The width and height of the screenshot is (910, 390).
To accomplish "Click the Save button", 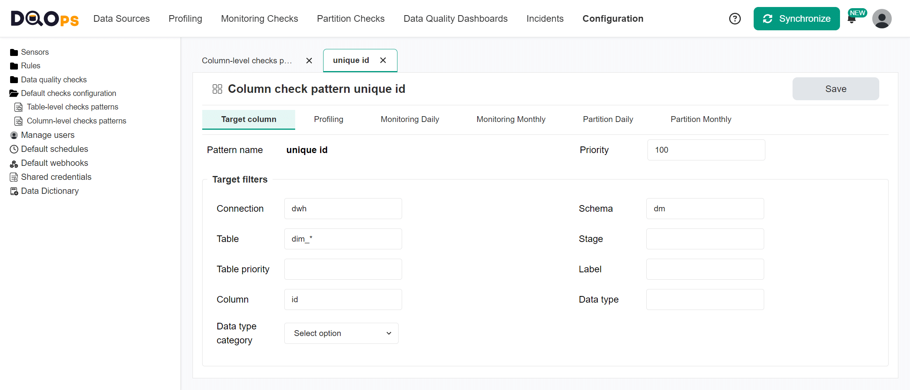I will click(835, 89).
